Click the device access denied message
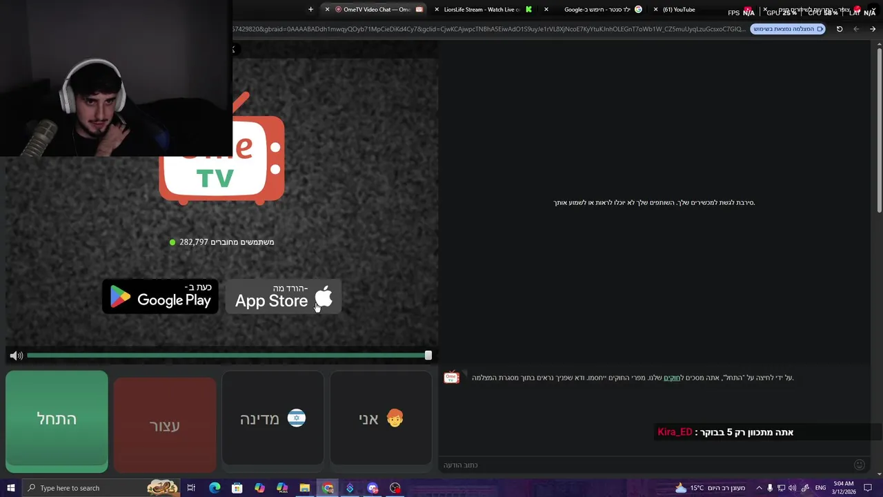The image size is (883, 497). point(654,202)
